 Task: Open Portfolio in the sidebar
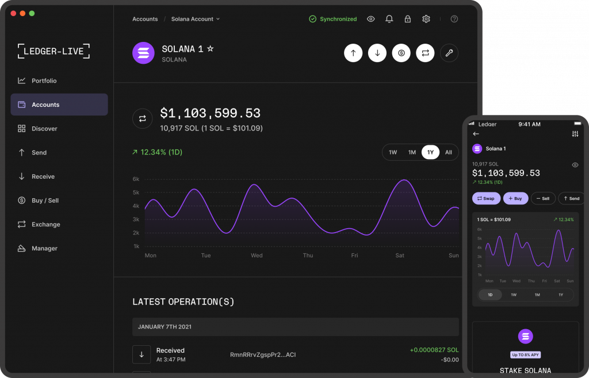37,80
